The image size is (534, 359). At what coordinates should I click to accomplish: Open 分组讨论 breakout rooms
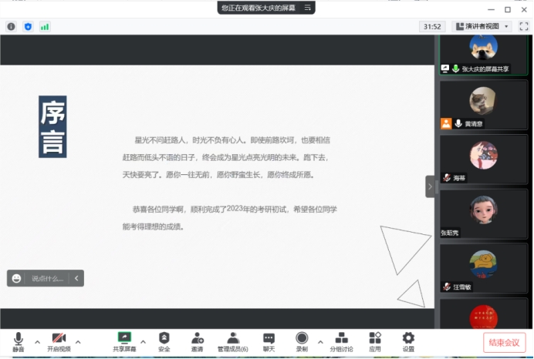click(x=341, y=341)
